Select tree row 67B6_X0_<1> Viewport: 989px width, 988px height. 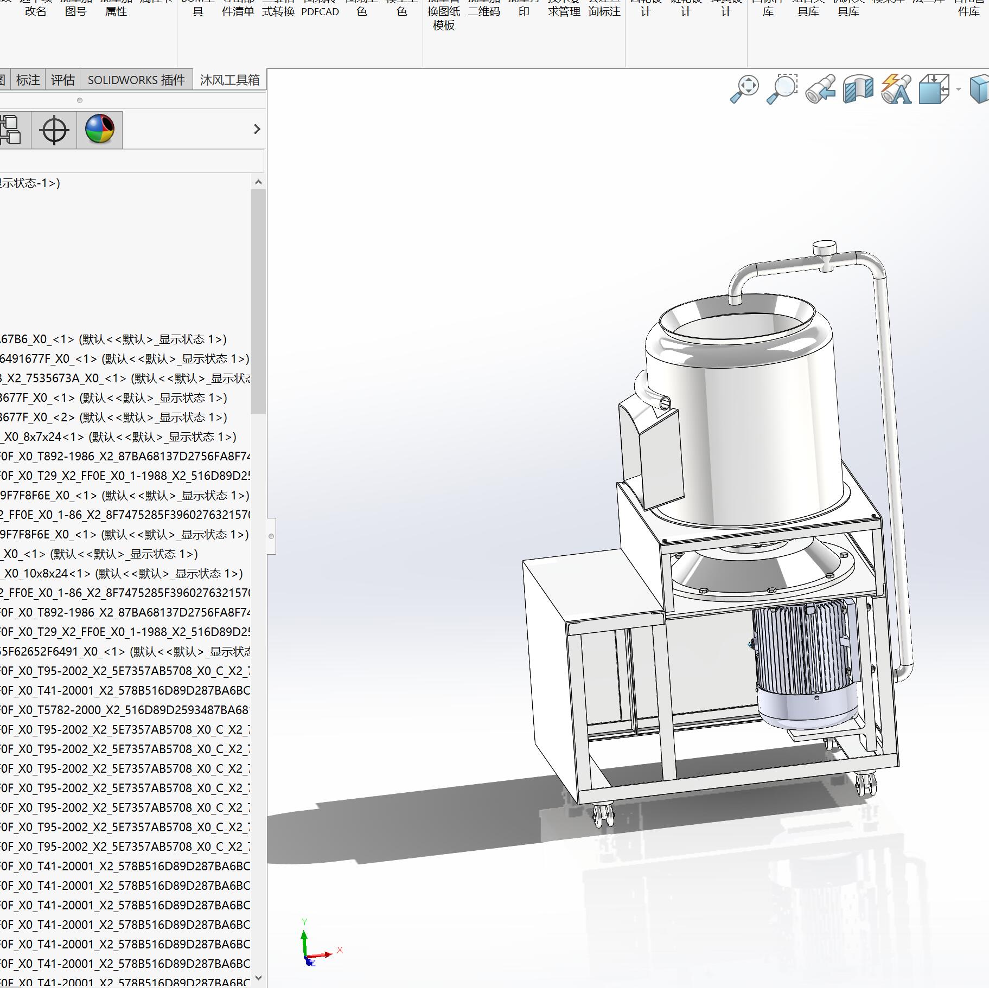[x=113, y=339]
